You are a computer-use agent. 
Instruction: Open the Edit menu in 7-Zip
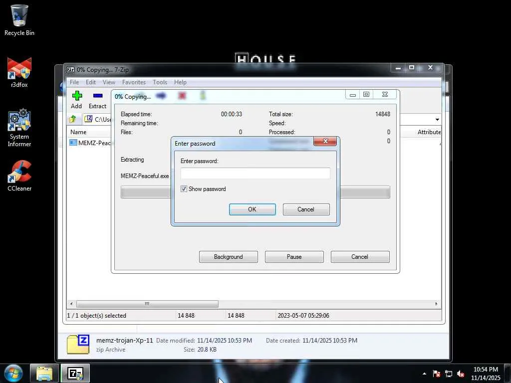coord(91,82)
